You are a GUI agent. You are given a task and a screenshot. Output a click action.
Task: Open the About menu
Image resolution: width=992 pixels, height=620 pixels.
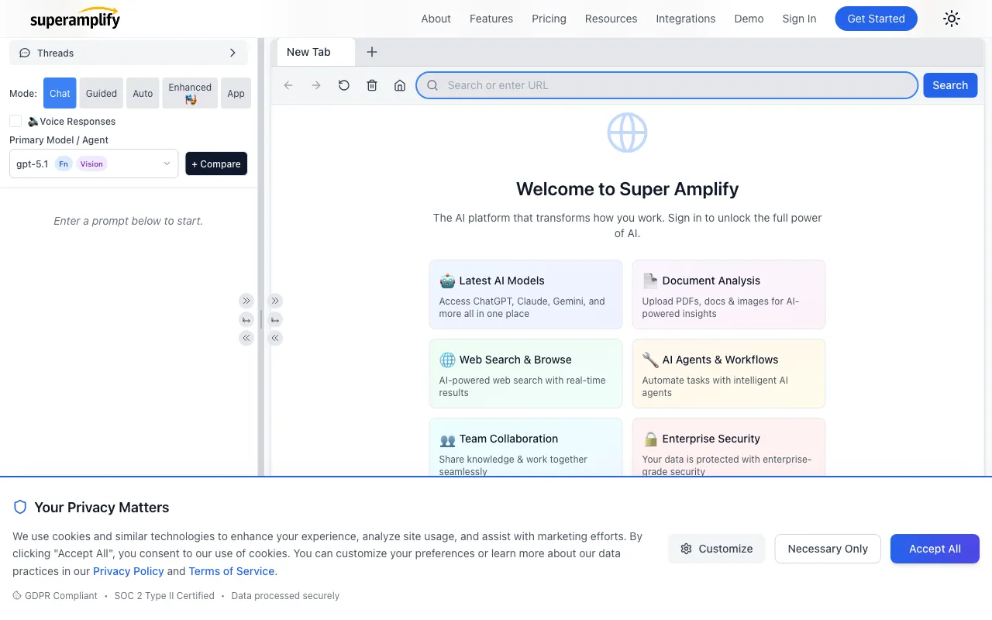(x=436, y=19)
